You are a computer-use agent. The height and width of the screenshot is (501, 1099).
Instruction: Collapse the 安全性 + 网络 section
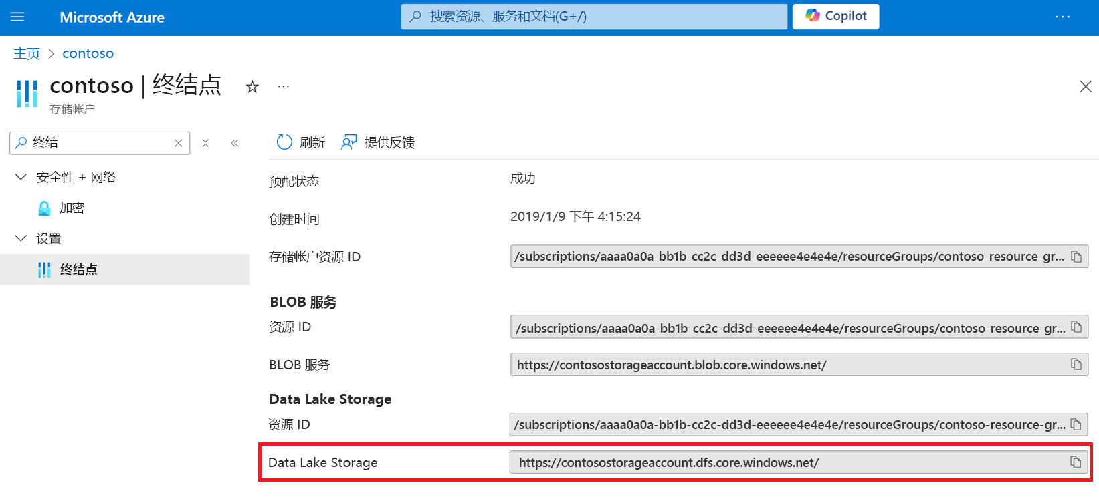point(19,176)
